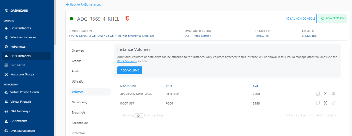352x136 pixels.
Task: Open Virtual Firewalls in the sidebar
Action: (x=21, y=102)
